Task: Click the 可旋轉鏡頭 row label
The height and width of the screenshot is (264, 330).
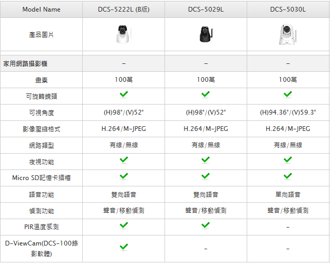Action: click(42, 97)
